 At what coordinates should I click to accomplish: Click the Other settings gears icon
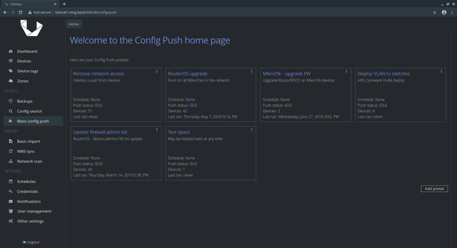[11, 221]
